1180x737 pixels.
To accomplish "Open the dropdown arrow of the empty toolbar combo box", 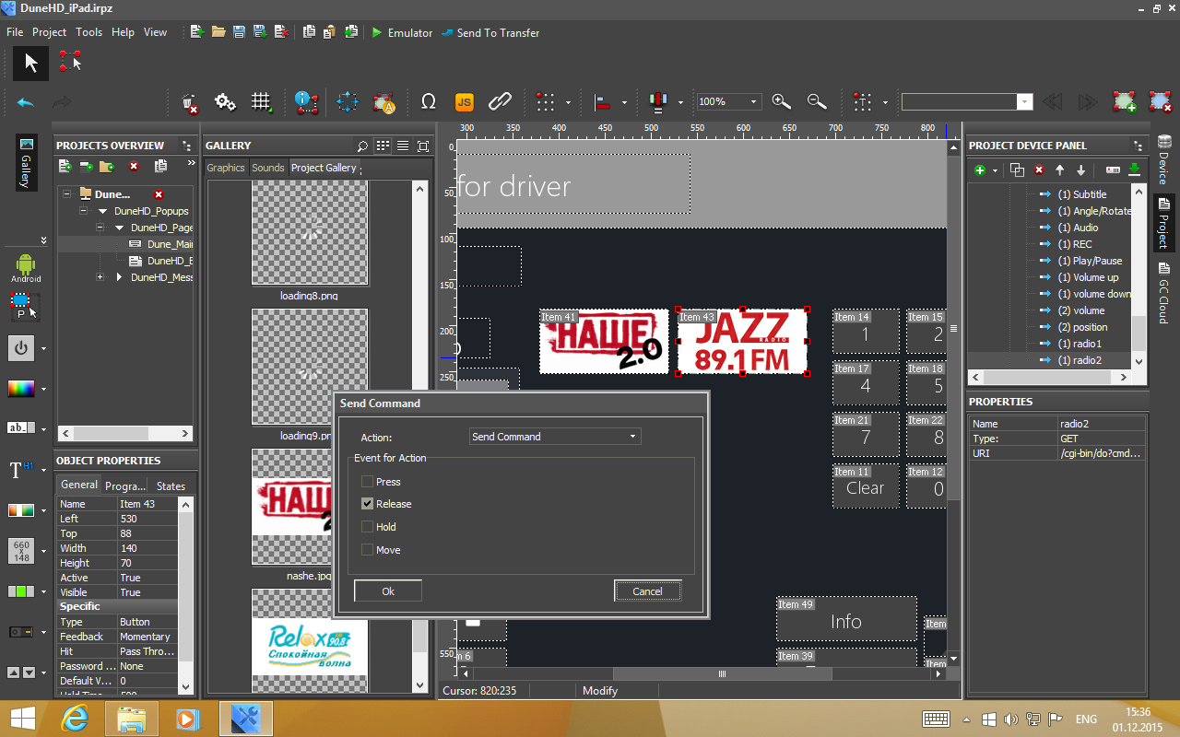I will (1024, 102).
